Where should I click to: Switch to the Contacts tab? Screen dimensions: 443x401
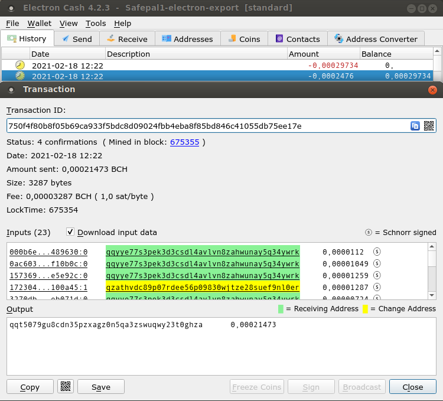tap(298, 39)
